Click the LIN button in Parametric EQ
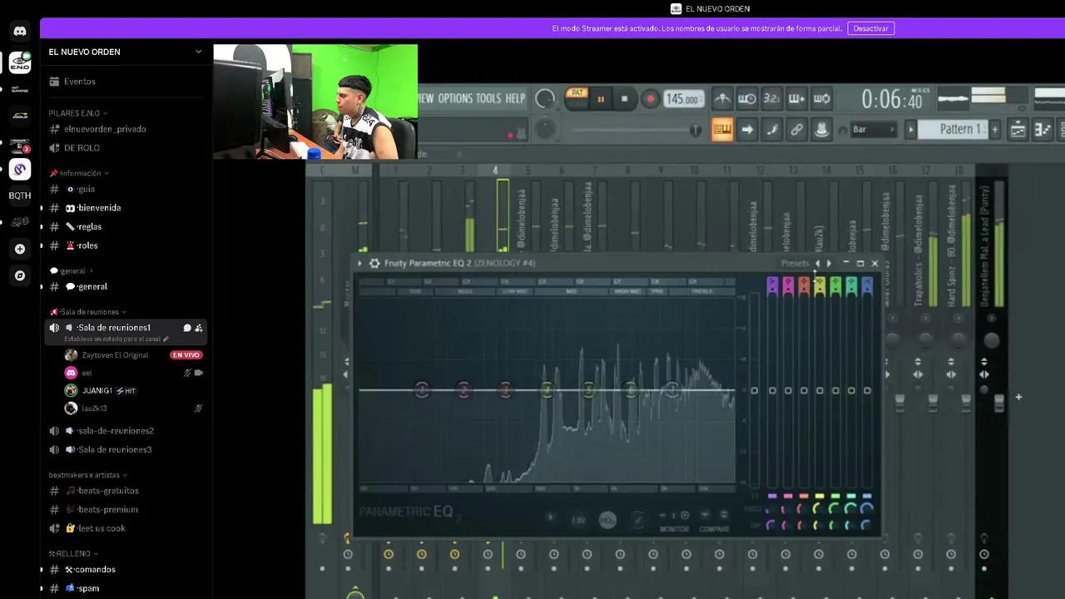The image size is (1065, 599). (x=578, y=520)
